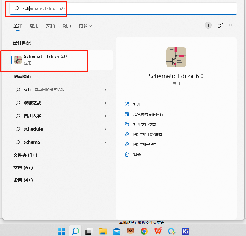The image size is (246, 236).
Task: Click the magnifier icon beside schema
Action: (18, 142)
